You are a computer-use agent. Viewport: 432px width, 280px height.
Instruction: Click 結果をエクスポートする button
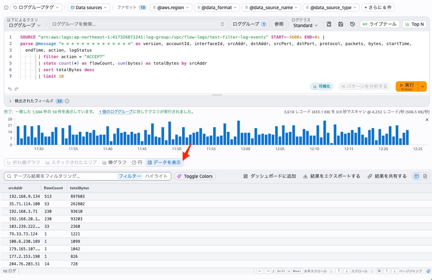pyautogui.click(x=332, y=176)
